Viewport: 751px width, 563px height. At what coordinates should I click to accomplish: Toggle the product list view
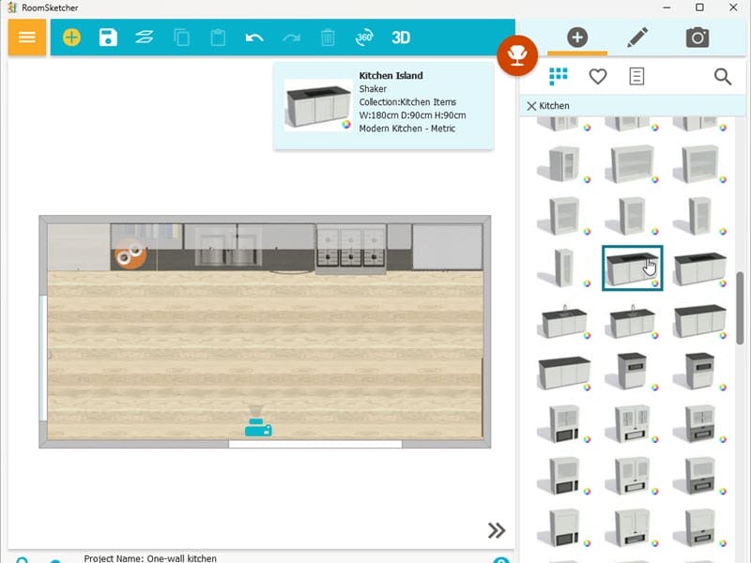tap(636, 77)
